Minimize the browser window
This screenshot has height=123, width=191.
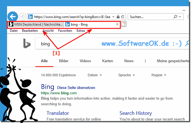[x=184, y=10]
